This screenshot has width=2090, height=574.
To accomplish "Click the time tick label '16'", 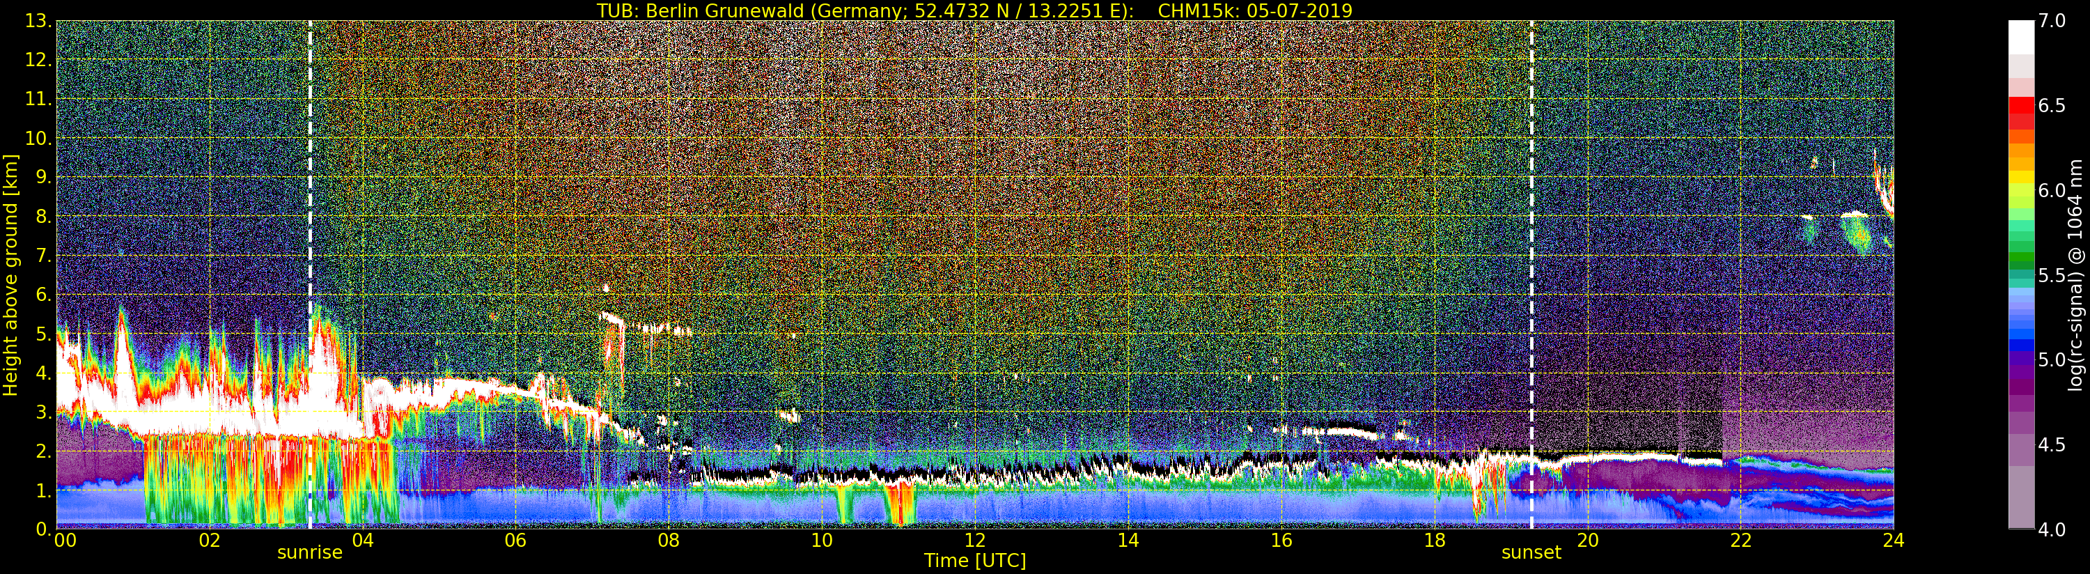I will click(1281, 541).
